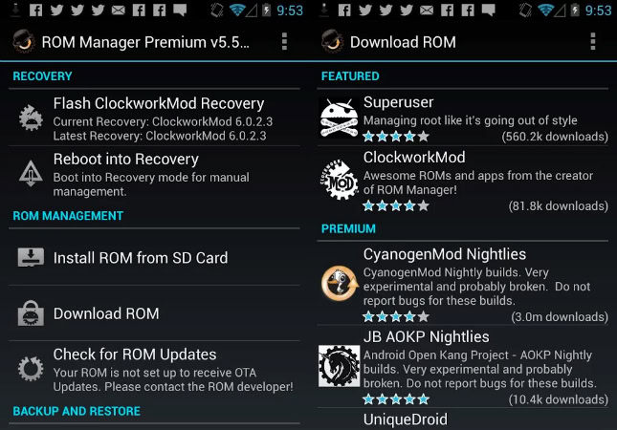Viewport: 617px width, 430px height.
Task: Tap the Wi-Fi status bar icon
Action: coord(237,10)
